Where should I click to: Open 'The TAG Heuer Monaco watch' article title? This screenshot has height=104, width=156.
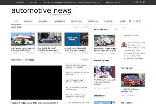coord(105,82)
